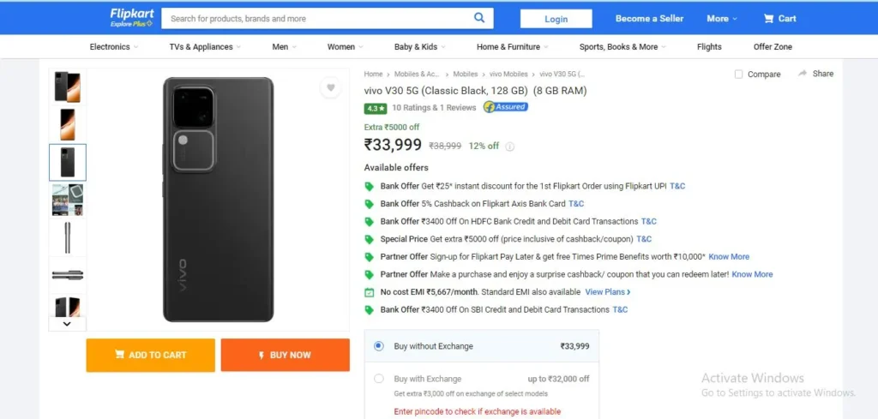Click the green 4.3 star rating badge
This screenshot has width=878, height=419.
pyautogui.click(x=376, y=108)
